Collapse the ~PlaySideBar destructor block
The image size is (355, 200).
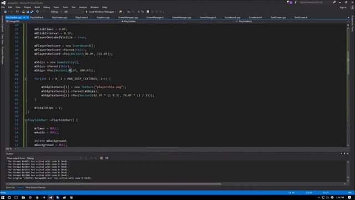[x=26, y=120]
